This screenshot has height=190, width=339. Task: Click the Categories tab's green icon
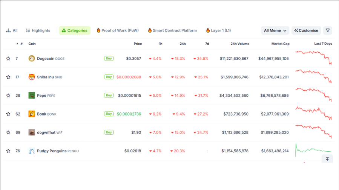64,30
